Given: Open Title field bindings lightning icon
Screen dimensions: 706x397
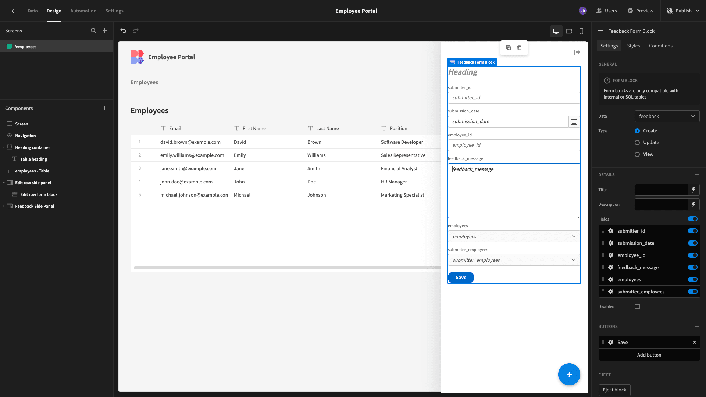Looking at the screenshot, I should (x=693, y=190).
